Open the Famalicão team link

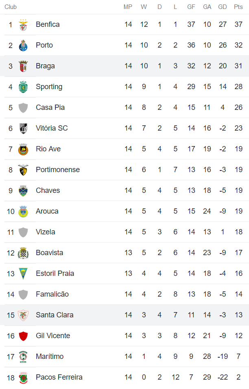point(52,294)
